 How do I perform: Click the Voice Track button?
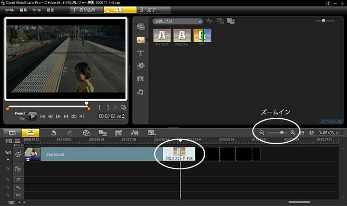click(x=18, y=188)
